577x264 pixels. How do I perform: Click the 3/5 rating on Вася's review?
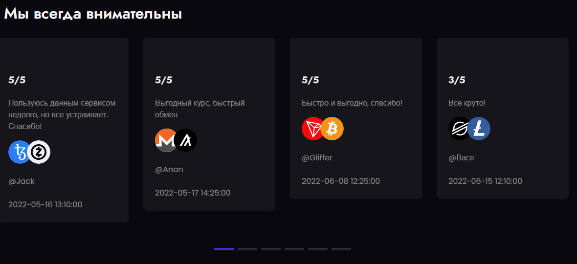pyautogui.click(x=457, y=80)
